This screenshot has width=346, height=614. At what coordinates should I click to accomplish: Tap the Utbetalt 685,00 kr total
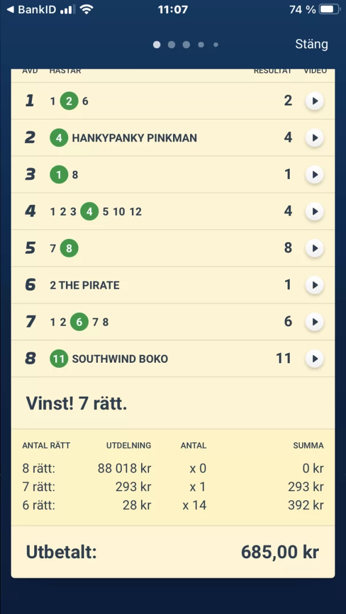(x=173, y=552)
